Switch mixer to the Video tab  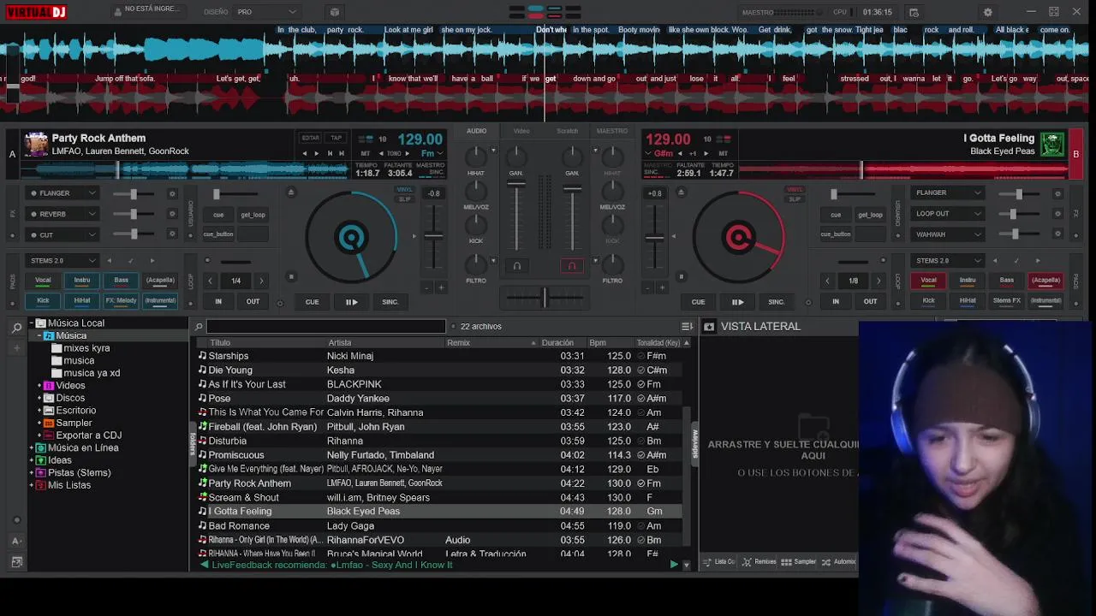tap(521, 131)
